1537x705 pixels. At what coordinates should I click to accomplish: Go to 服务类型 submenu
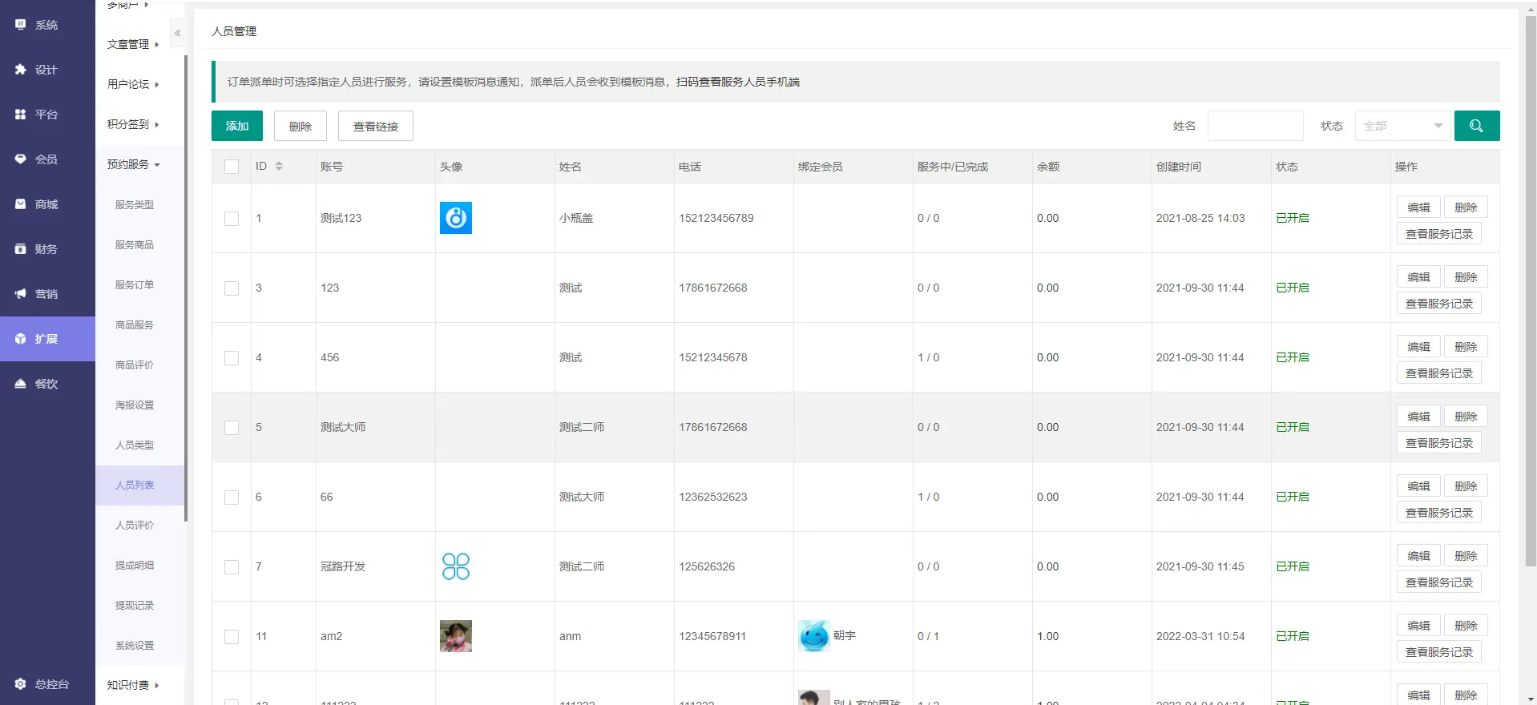135,204
